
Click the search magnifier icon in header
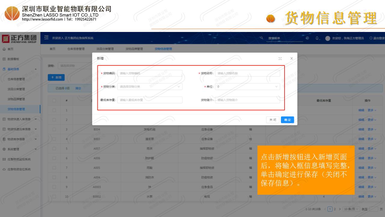262,38
